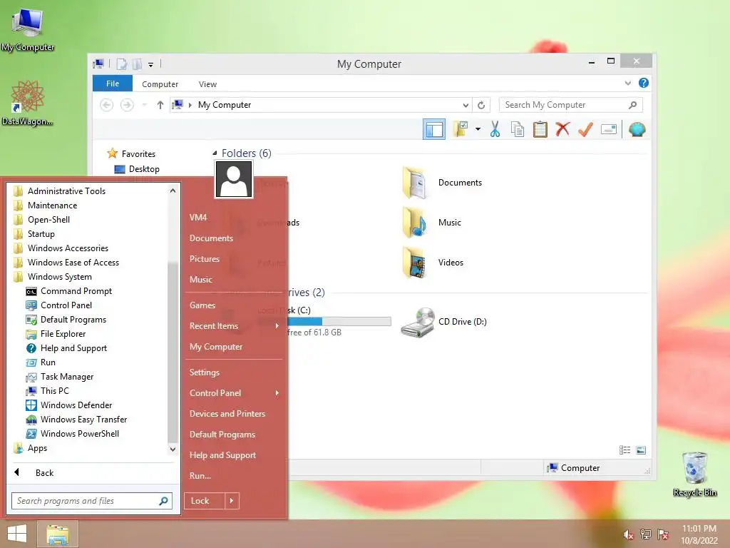This screenshot has width=730, height=548.
Task: Open File Explorer from programs list
Action: tap(63, 334)
